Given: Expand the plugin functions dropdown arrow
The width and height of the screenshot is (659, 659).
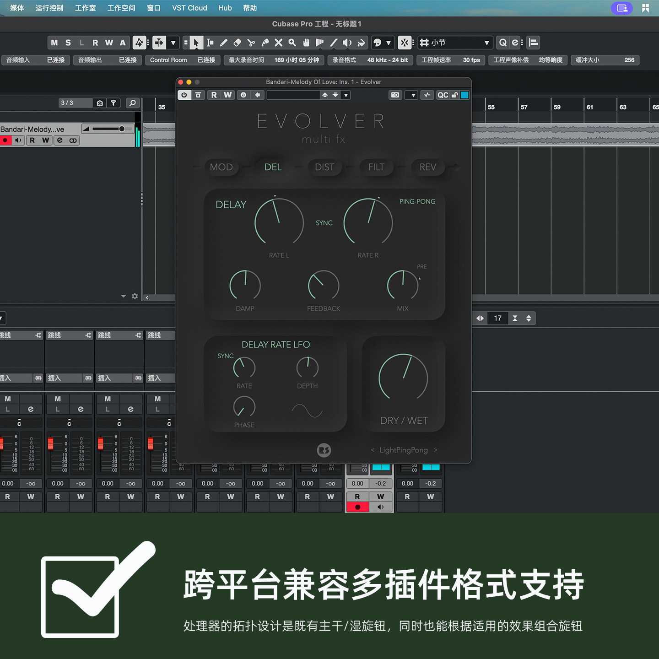Looking at the screenshot, I should coord(413,95).
